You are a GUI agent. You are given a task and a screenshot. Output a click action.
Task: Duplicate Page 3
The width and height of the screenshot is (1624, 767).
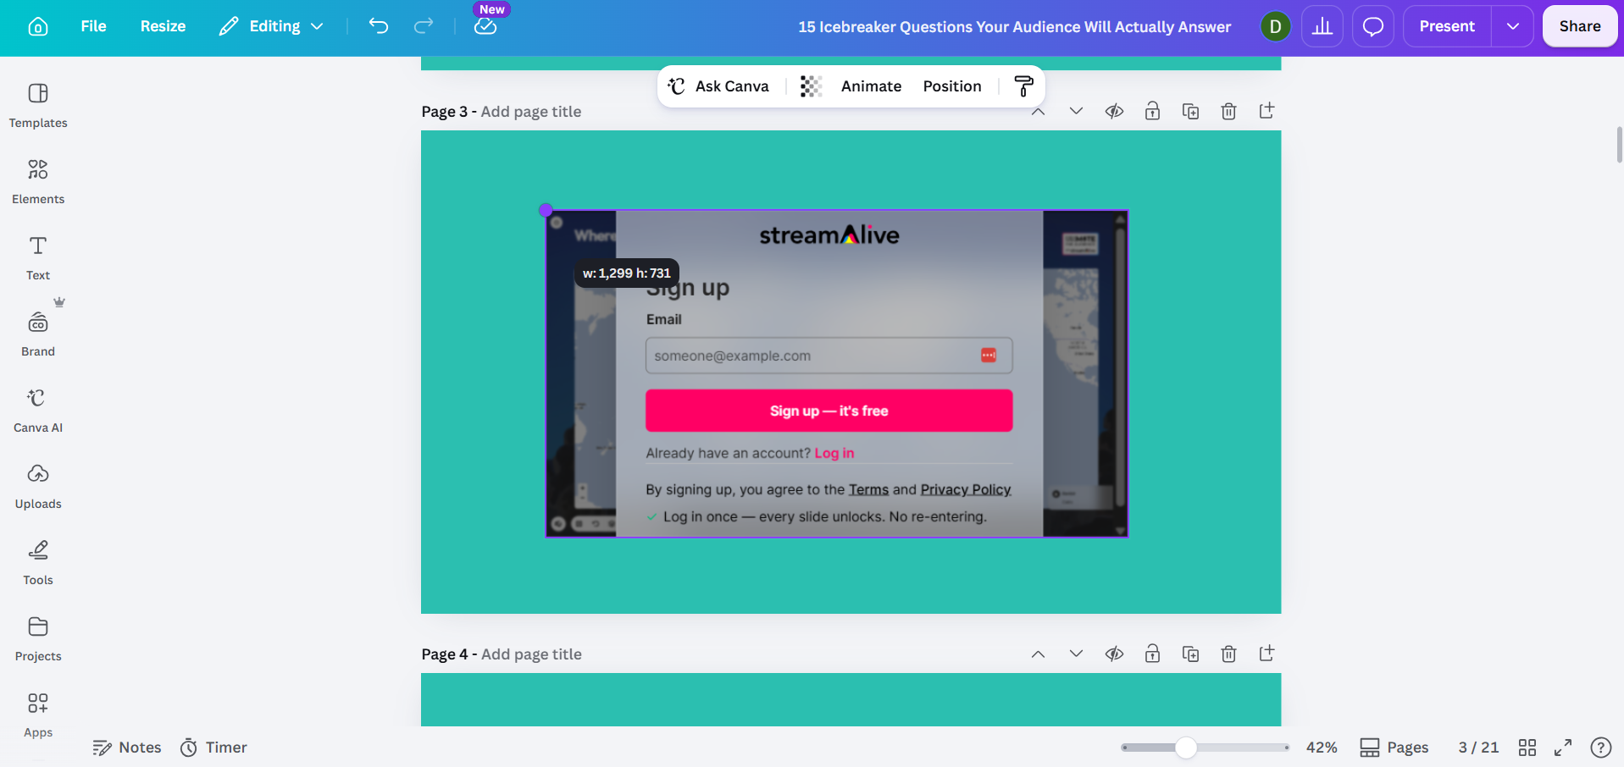[1190, 111]
